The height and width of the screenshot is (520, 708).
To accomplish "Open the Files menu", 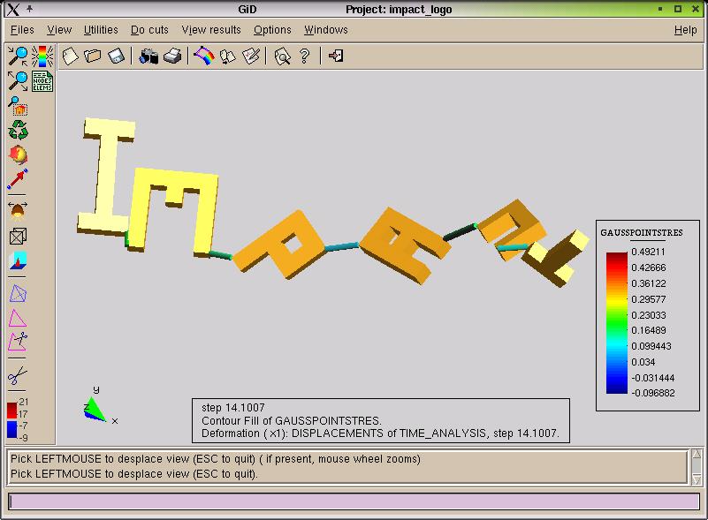I will click(22, 30).
